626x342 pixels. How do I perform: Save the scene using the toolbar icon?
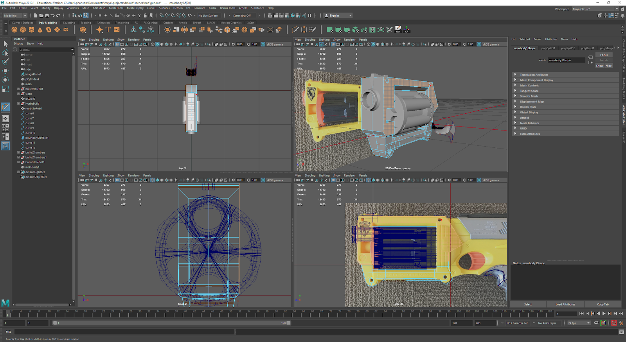click(x=47, y=16)
